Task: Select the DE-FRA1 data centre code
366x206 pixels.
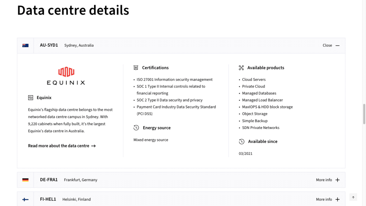Action: click(x=49, y=180)
